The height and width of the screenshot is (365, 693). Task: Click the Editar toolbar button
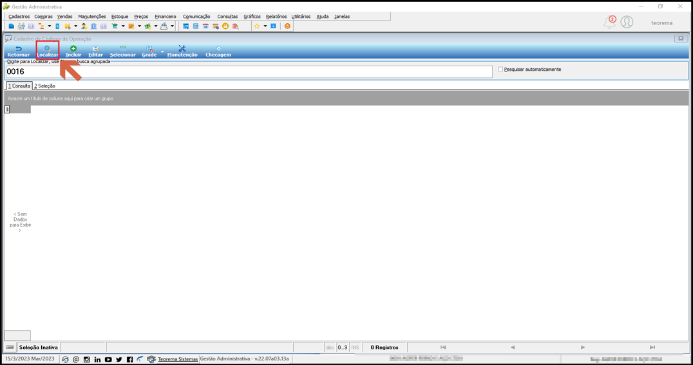tap(95, 51)
